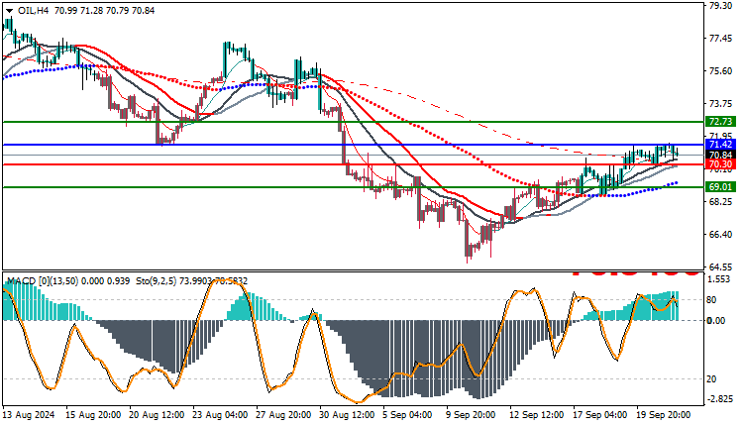Viewport: 743px width, 426px height.
Task: Click the 72.73 green price level label
Action: pyautogui.click(x=720, y=122)
